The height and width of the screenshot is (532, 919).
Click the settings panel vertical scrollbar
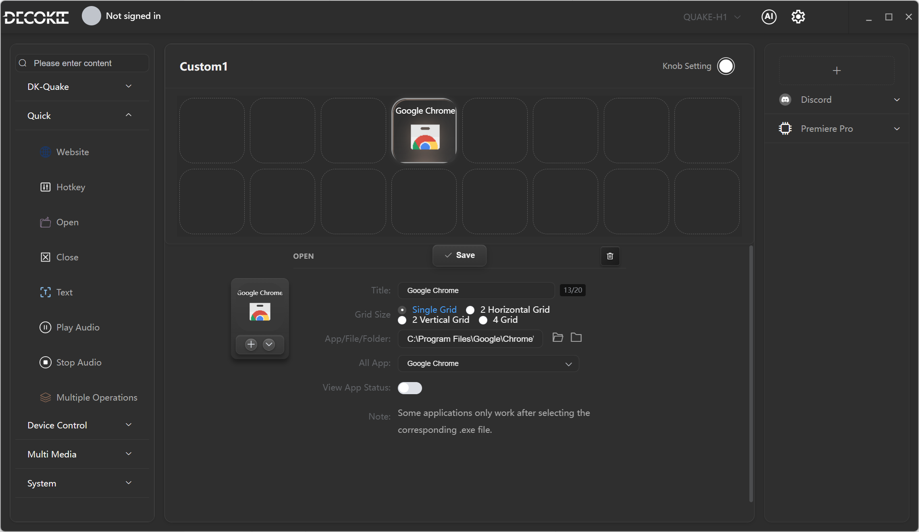[751, 374]
